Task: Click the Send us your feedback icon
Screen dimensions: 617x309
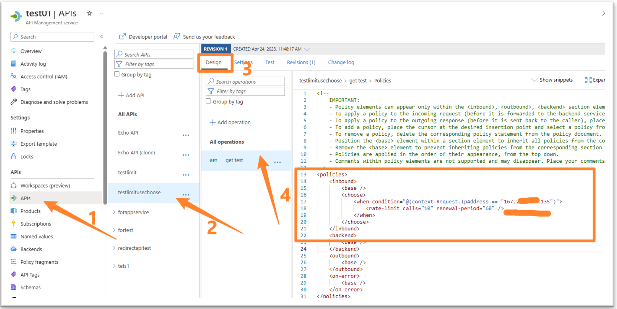Action: [x=176, y=37]
